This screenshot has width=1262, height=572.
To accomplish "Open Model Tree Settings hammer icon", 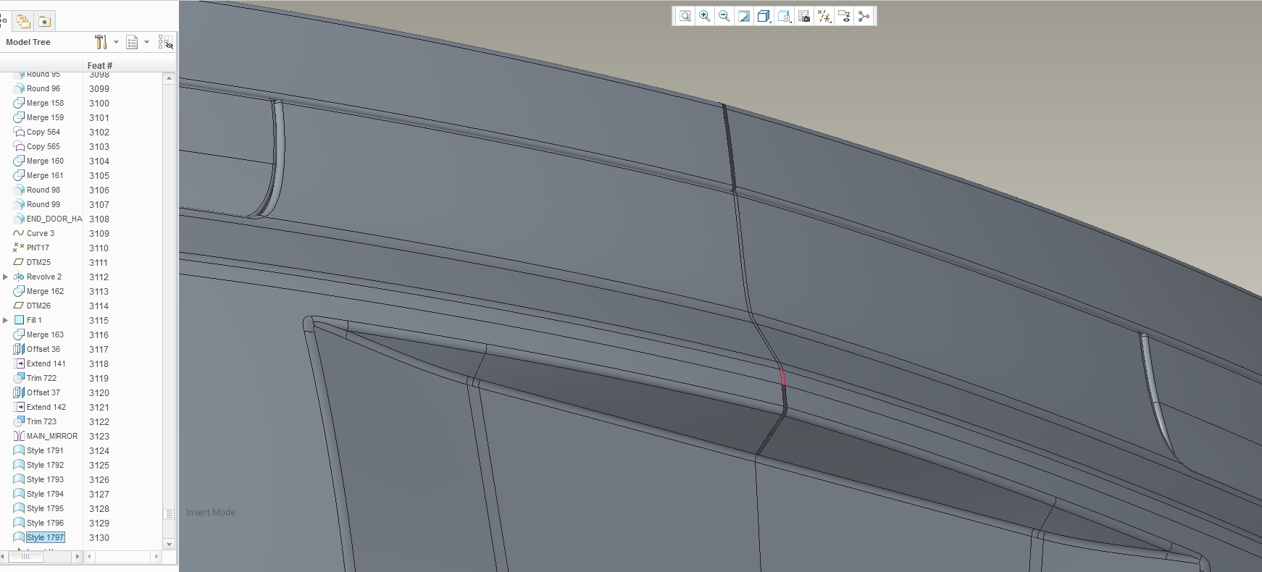I will (x=101, y=42).
